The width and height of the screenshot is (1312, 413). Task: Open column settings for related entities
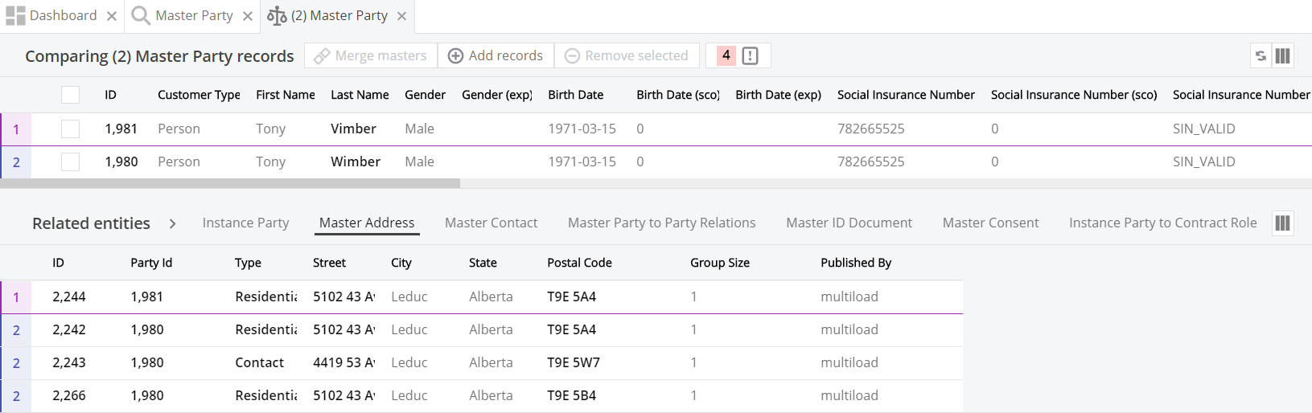1283,223
